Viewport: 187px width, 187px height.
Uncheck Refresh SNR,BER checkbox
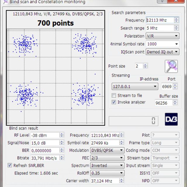[x=10, y=165]
